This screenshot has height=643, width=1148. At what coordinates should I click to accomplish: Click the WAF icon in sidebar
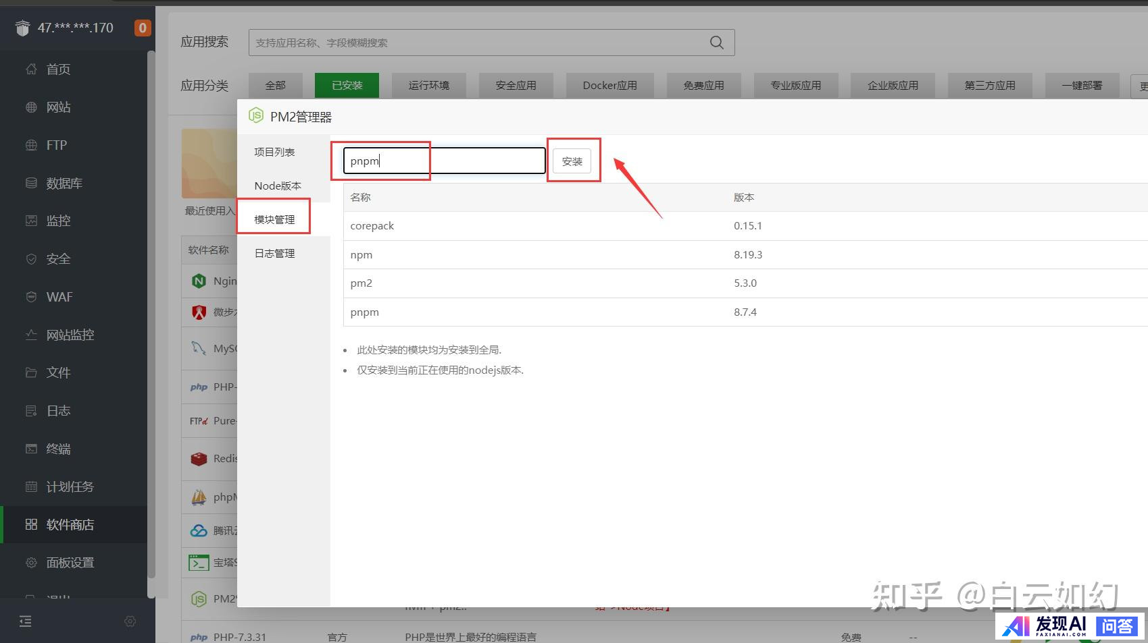point(31,297)
